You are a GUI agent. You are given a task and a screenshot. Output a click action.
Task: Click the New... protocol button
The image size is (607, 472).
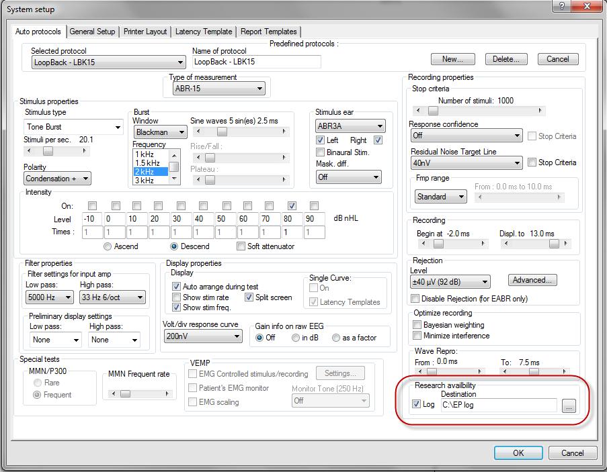[x=452, y=59]
